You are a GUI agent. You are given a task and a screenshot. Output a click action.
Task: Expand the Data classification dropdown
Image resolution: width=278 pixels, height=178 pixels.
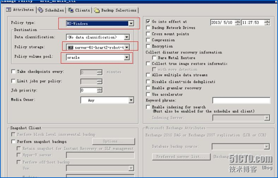pos(126,37)
